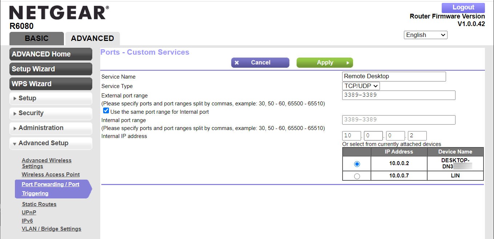Viewport: 494px width, 239px height.
Task: Open the Static Routes page
Action: pos(39,204)
